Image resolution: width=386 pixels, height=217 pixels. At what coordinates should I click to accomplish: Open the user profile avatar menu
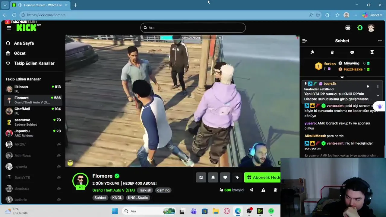coord(371,28)
